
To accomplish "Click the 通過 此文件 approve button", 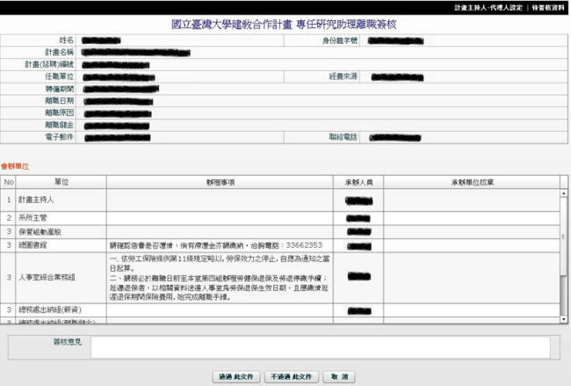I will (x=236, y=376).
